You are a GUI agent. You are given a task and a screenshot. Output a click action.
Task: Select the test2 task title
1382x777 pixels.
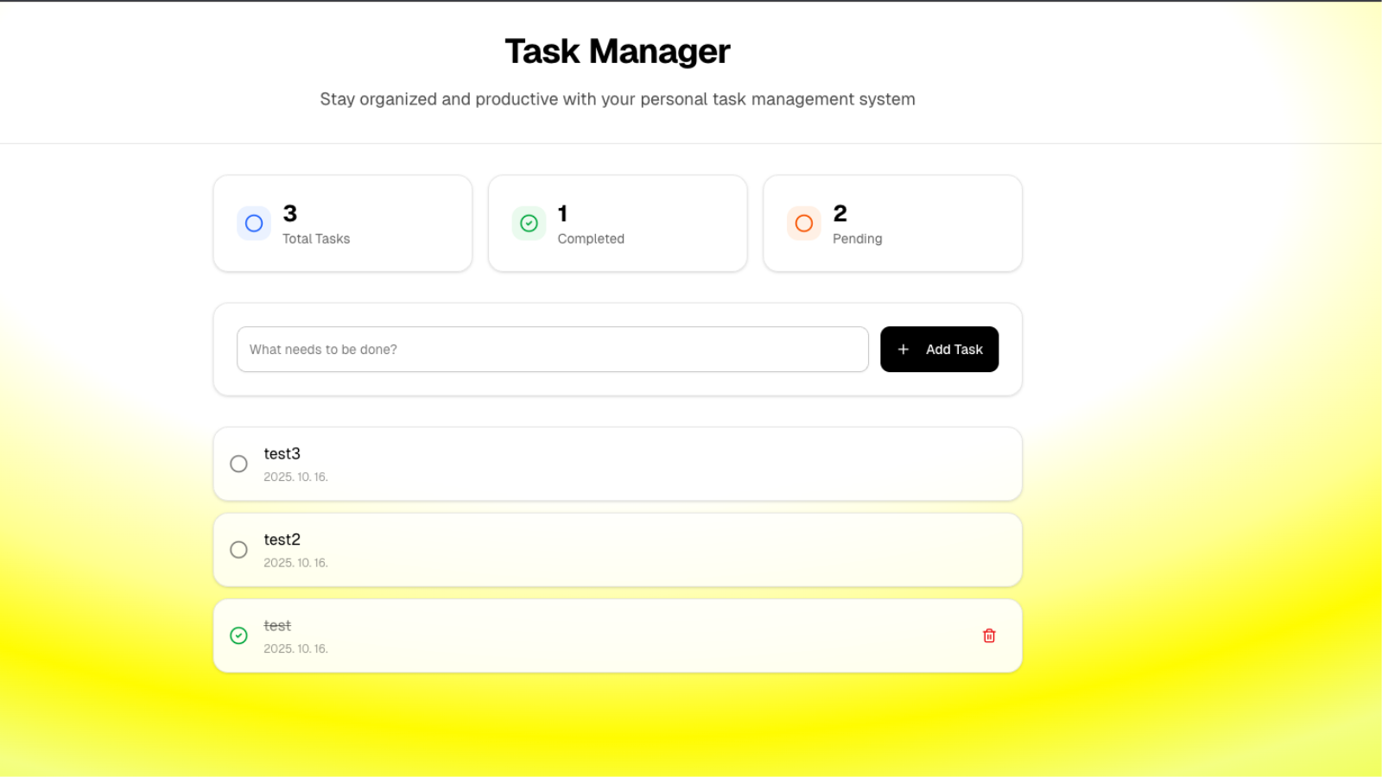click(282, 540)
